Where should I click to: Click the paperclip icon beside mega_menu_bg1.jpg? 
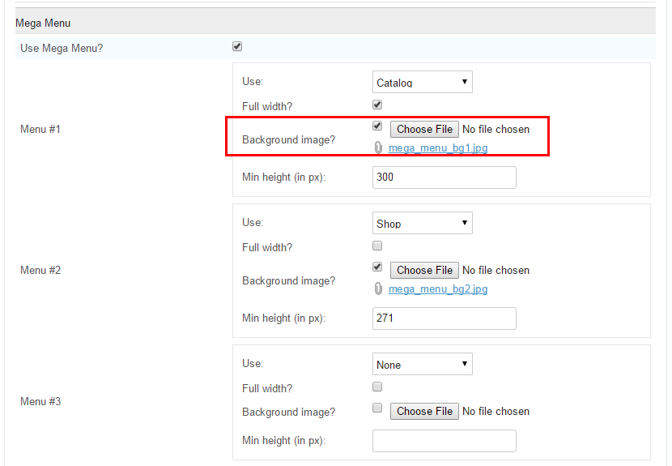click(x=378, y=147)
